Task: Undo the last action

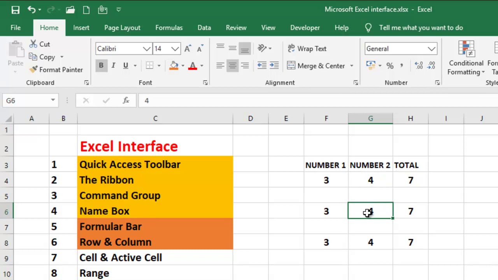Action: click(32, 10)
